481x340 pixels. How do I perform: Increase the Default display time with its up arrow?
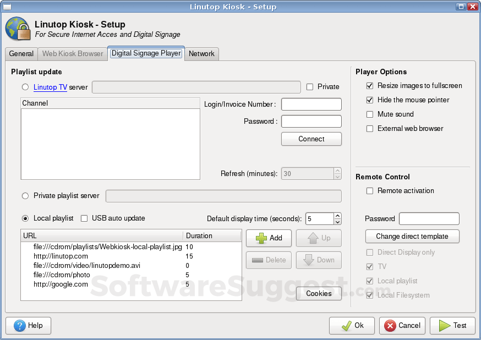point(338,215)
